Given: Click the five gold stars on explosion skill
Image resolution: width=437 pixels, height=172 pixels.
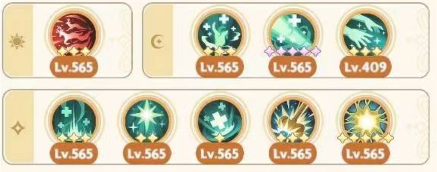Looking at the screenshot, I should pyautogui.click(x=365, y=138).
